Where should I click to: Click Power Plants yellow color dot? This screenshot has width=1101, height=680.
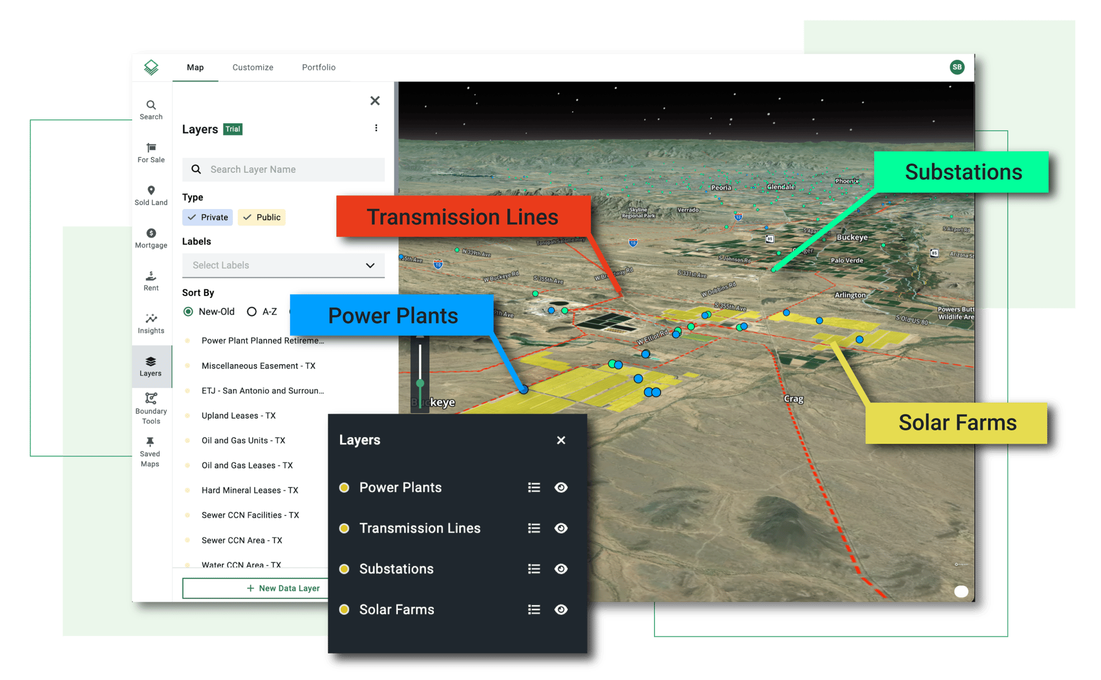pyautogui.click(x=344, y=487)
